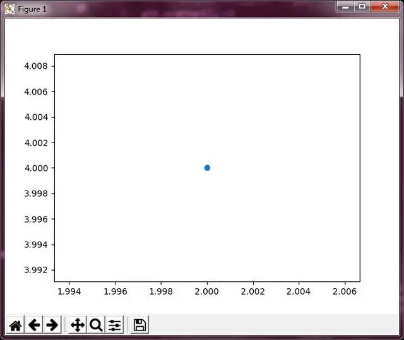Click the Figure 1 window app icon

pos(10,9)
